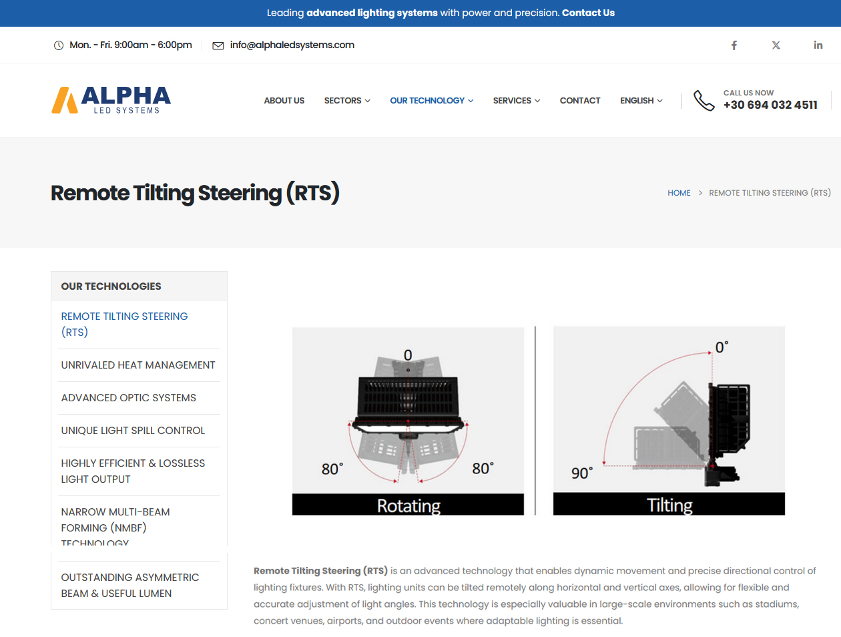841x637 pixels.
Task: Click the clock business hours icon
Action: pyautogui.click(x=59, y=45)
